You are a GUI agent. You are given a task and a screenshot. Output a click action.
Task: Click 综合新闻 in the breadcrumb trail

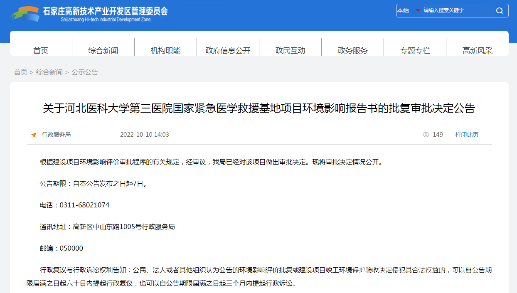tap(49, 72)
